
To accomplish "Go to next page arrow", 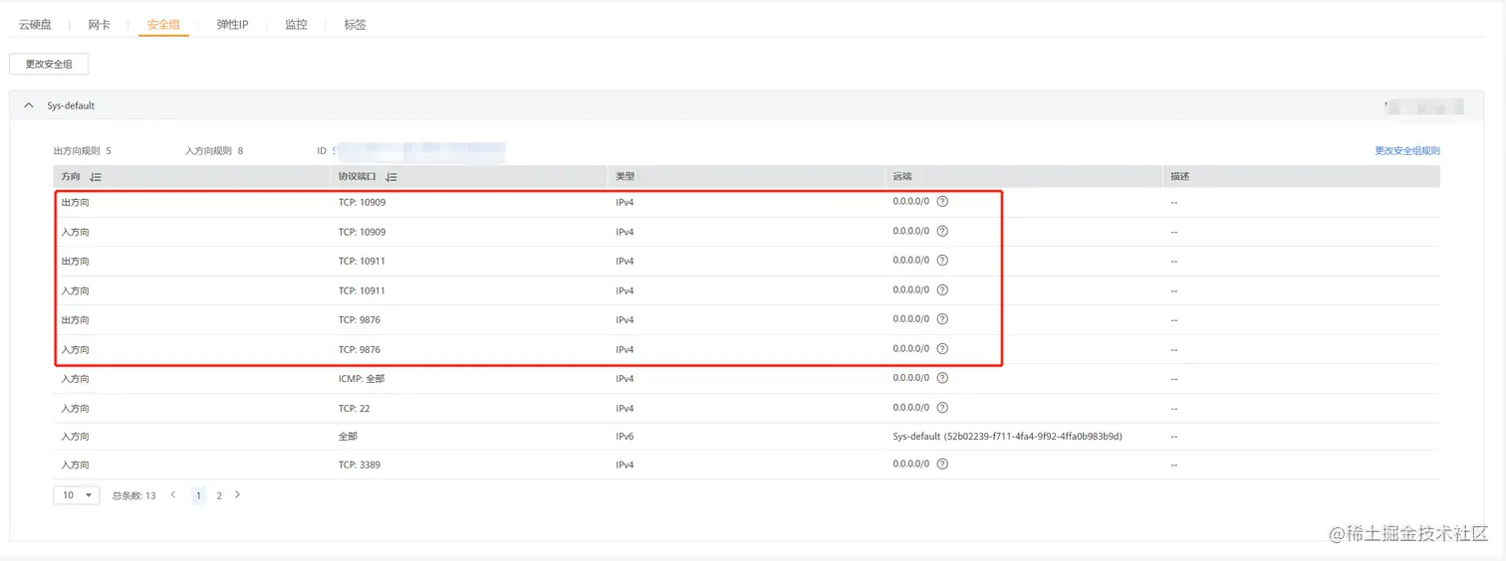I will coord(237,494).
